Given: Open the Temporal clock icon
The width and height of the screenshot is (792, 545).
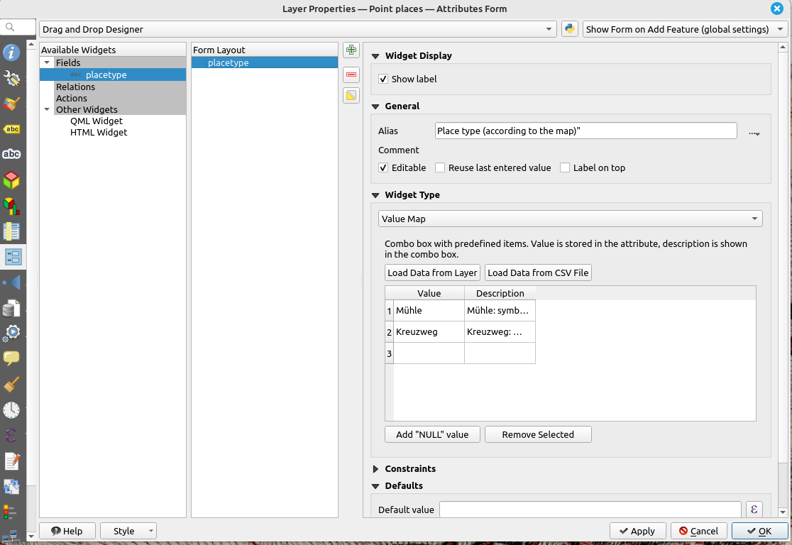Looking at the screenshot, I should (11, 409).
